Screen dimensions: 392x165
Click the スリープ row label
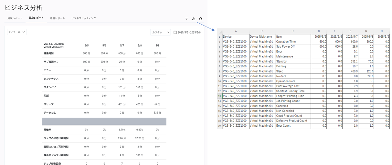(x=49, y=104)
